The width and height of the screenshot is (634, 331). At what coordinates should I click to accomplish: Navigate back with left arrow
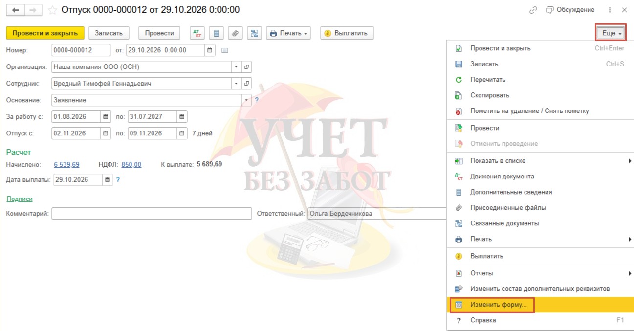[15, 10]
